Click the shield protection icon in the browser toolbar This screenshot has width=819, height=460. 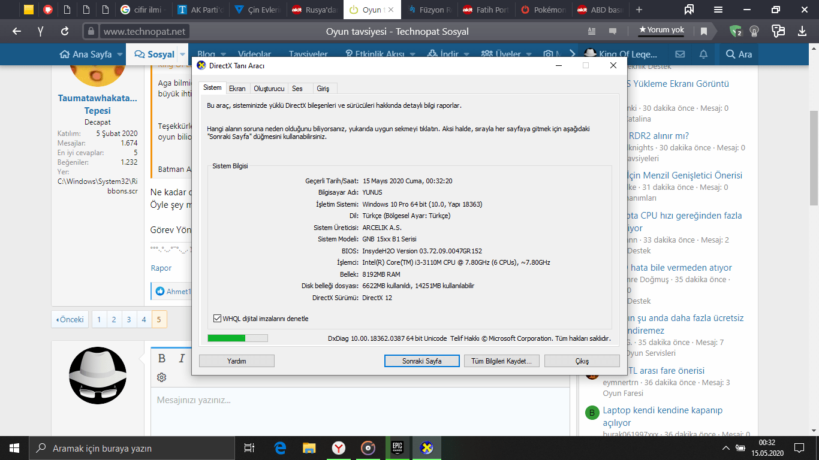point(735,31)
